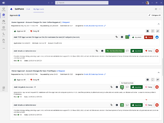Forward the Celine Kopperud approval

158,31
